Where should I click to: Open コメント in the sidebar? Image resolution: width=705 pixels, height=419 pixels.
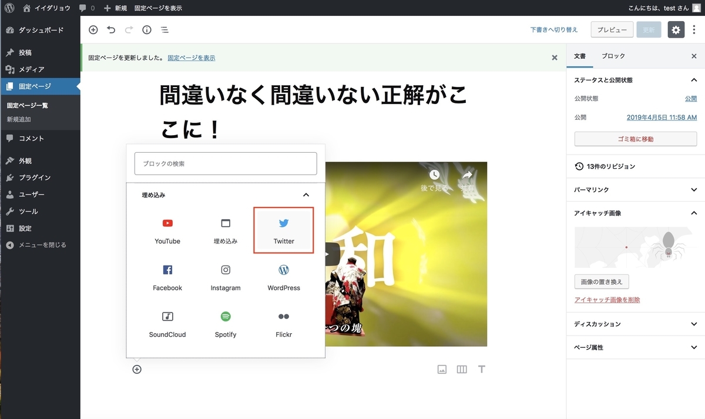tap(40, 139)
